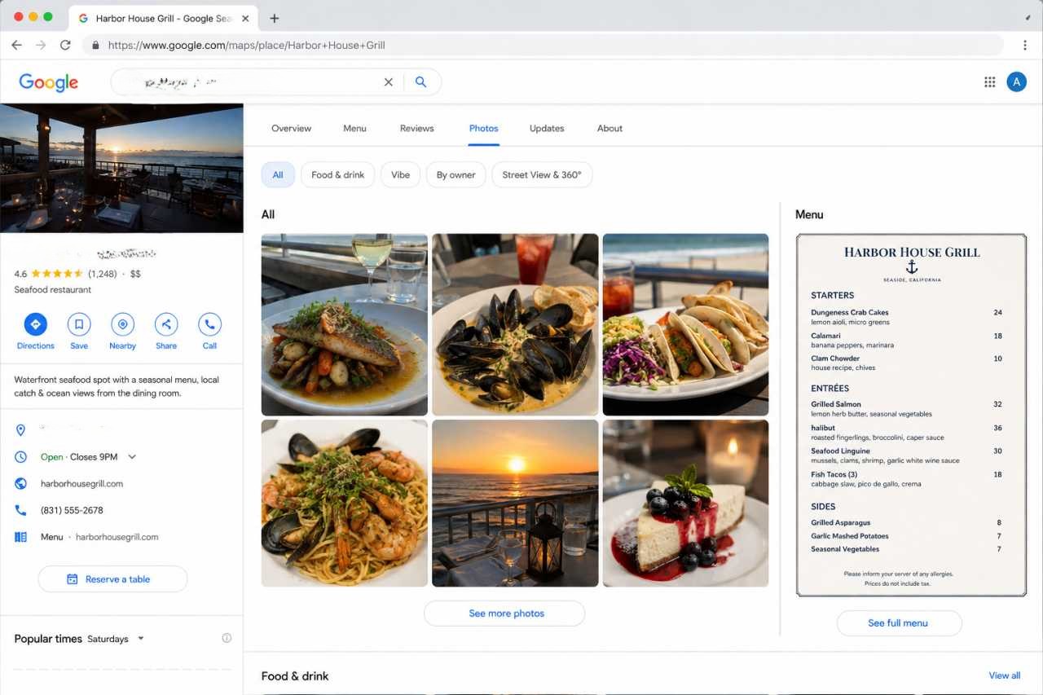Image resolution: width=1043 pixels, height=695 pixels.
Task: Open the sunset patio cover photo
Action: 121,169
